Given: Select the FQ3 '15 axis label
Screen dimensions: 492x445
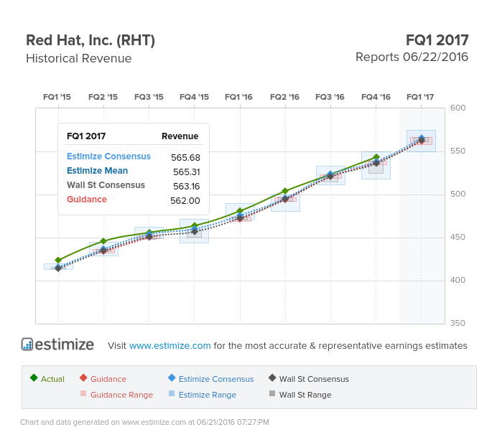Looking at the screenshot, I should tap(149, 97).
